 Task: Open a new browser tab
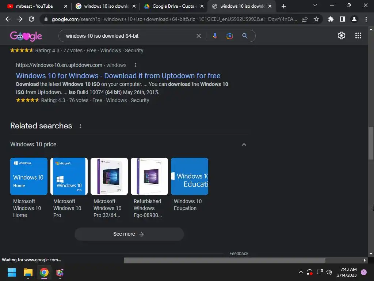coord(283,6)
